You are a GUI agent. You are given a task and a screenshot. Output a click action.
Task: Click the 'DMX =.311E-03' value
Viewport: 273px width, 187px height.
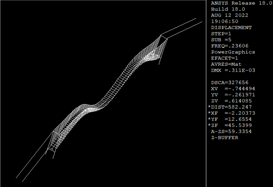click(233, 70)
